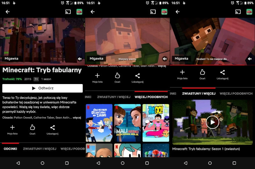
Task: Tap Oceń thumbs-up in middle screen
Action: [x=117, y=78]
